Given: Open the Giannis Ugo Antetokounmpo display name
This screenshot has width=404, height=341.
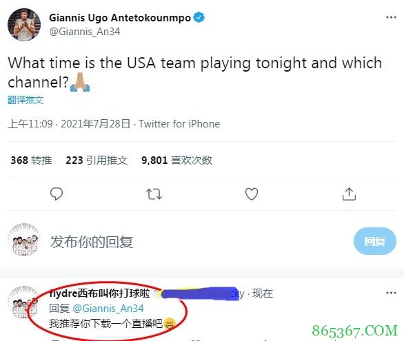Looking at the screenshot, I should (x=120, y=18).
